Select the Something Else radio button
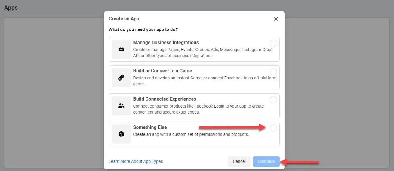The height and width of the screenshot is (171, 394). click(x=273, y=128)
